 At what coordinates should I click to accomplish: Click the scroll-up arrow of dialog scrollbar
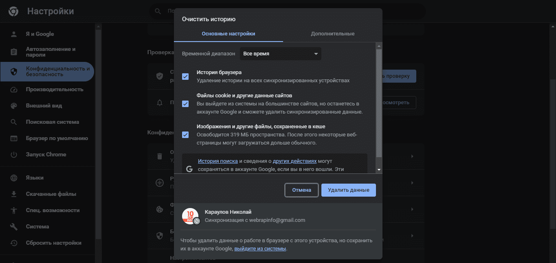[379, 46]
